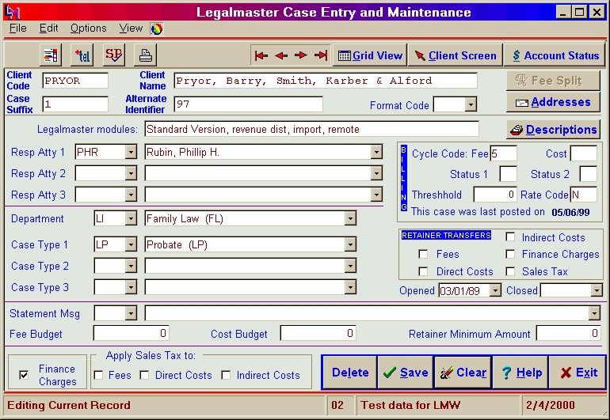Expand Case Type 2 code dropdown
The height and width of the screenshot is (420, 610).
(x=131, y=266)
